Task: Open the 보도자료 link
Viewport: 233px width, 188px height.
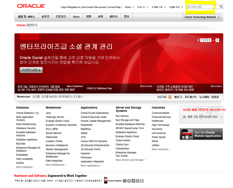Action: [x=162, y=97]
